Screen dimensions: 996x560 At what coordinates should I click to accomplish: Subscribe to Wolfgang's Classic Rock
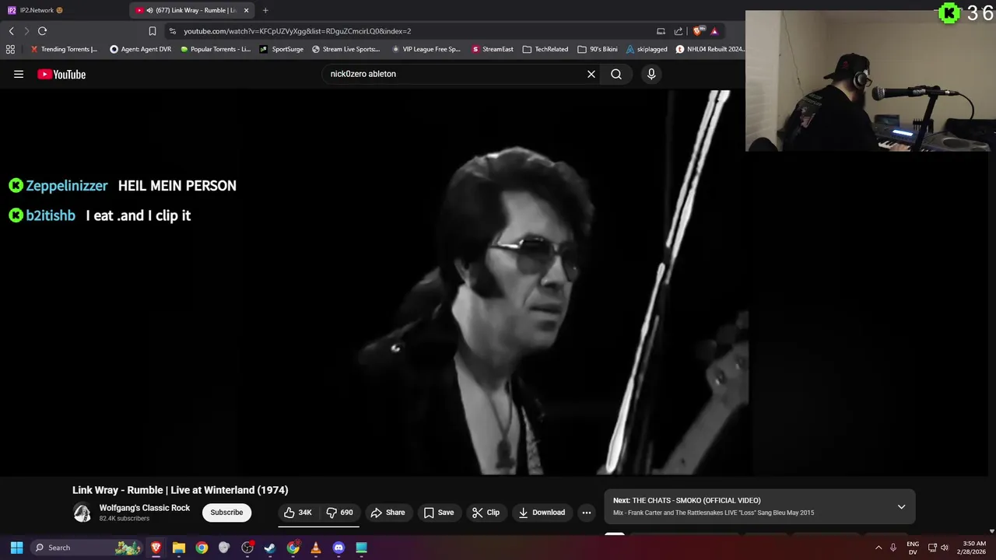click(x=226, y=513)
